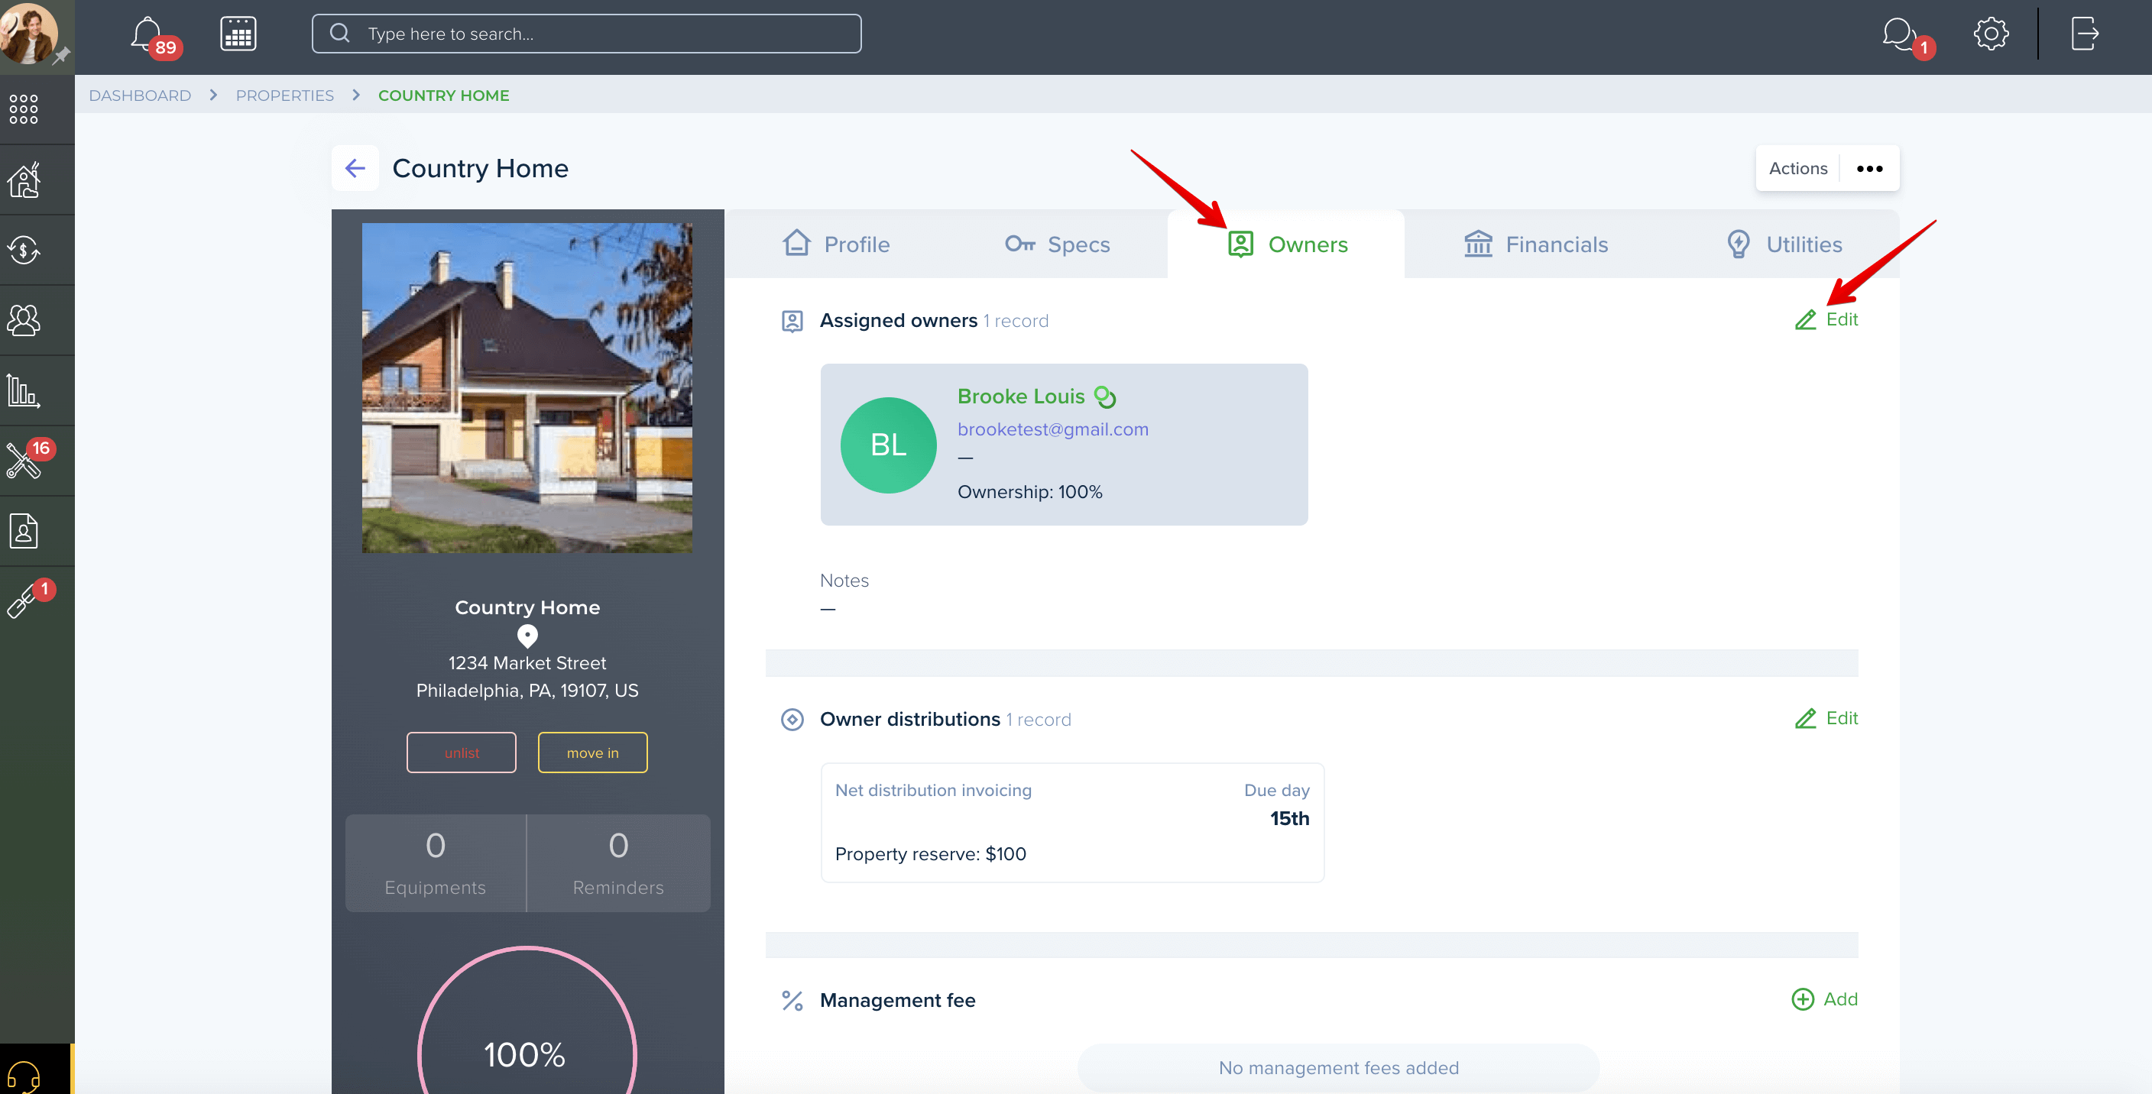The width and height of the screenshot is (2152, 1094).
Task: Click 'Ownership: 100%' text
Action: pyautogui.click(x=1029, y=492)
